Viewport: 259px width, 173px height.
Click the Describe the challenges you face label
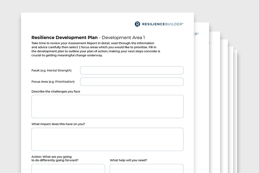[56, 92]
